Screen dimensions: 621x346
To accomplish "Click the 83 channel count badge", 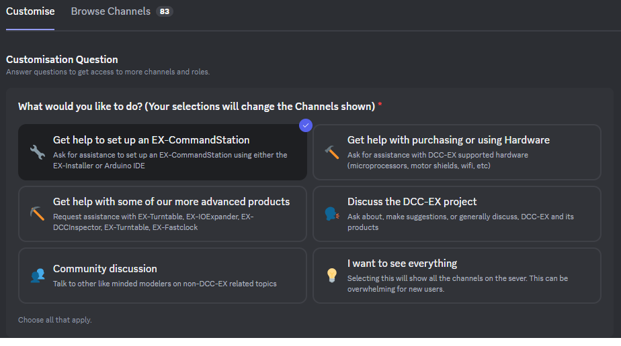I will click(164, 11).
